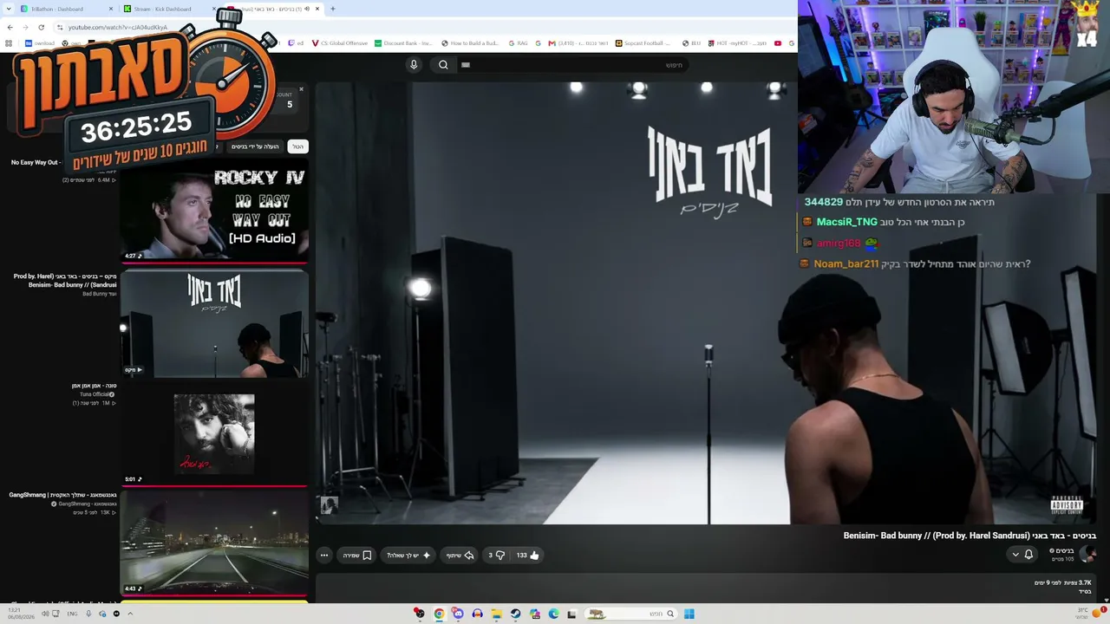The height and width of the screenshot is (624, 1110).
Task: Click the ENG language indicator in tray
Action: 72,614
